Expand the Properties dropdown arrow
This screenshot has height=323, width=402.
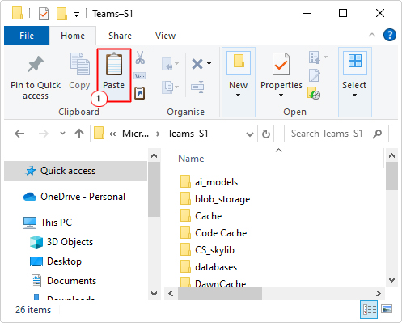(281, 96)
